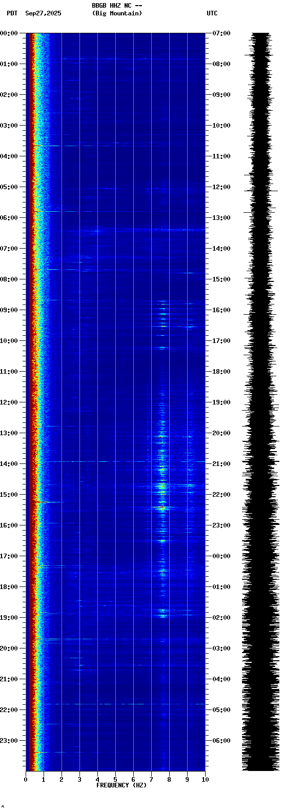Click the '07:00' UTC time label
The image size is (283, 812).
coord(221,33)
